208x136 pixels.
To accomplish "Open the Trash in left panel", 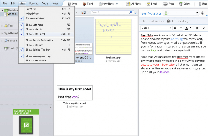I will coord(10,48).
